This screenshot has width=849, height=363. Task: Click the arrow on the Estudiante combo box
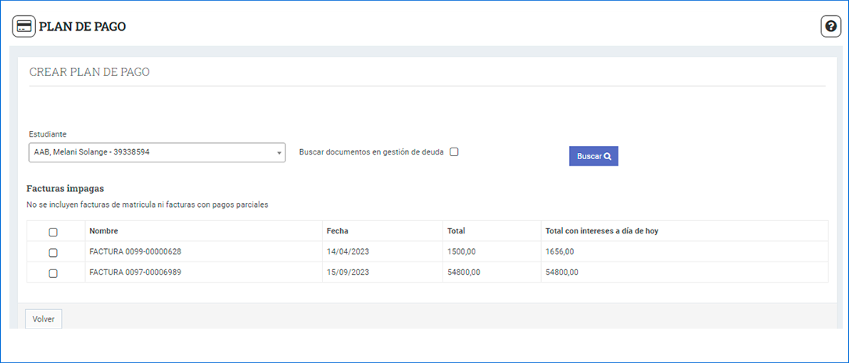click(279, 153)
